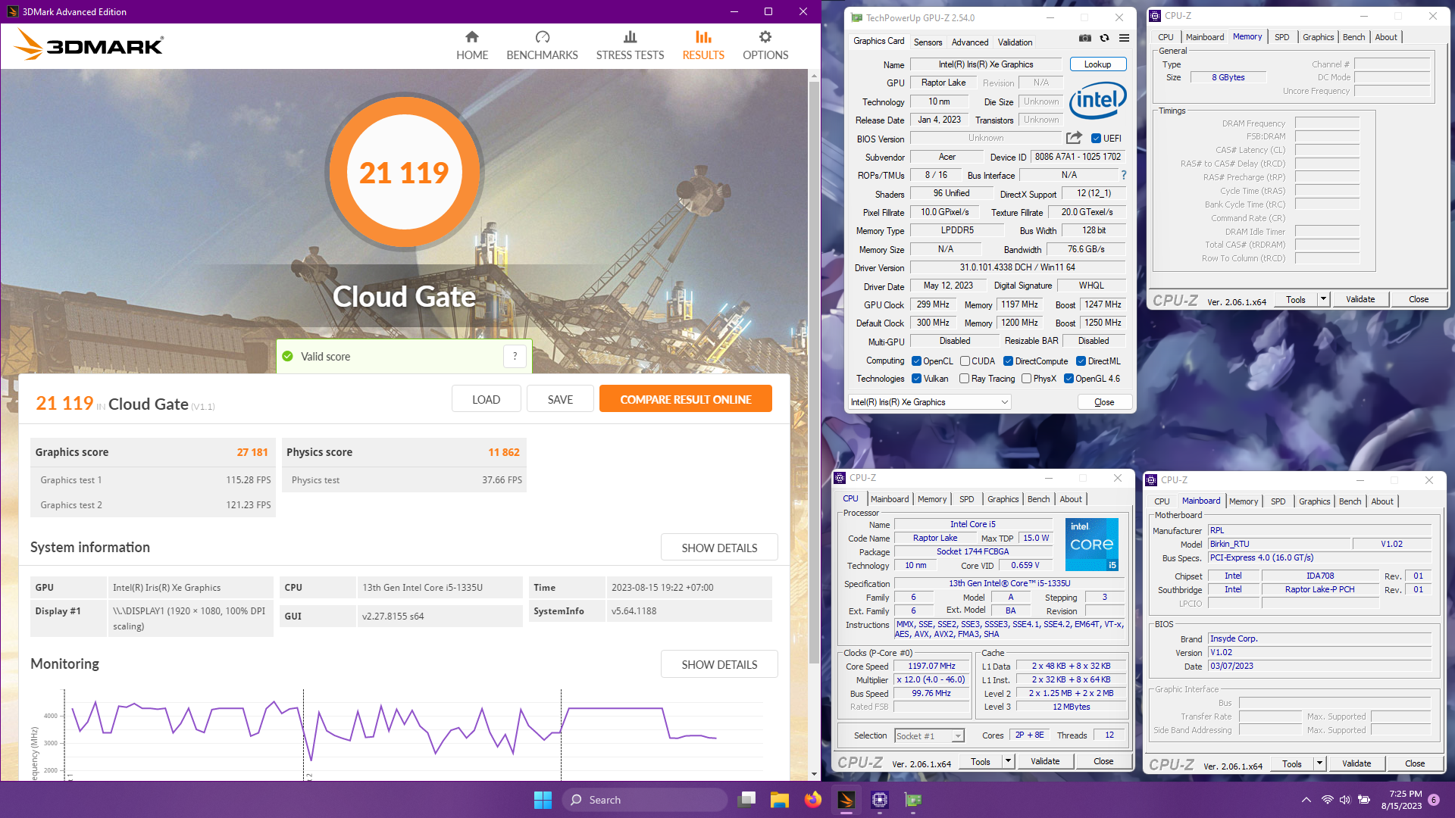
Task: Click the valid score help question mark
Action: coord(515,356)
